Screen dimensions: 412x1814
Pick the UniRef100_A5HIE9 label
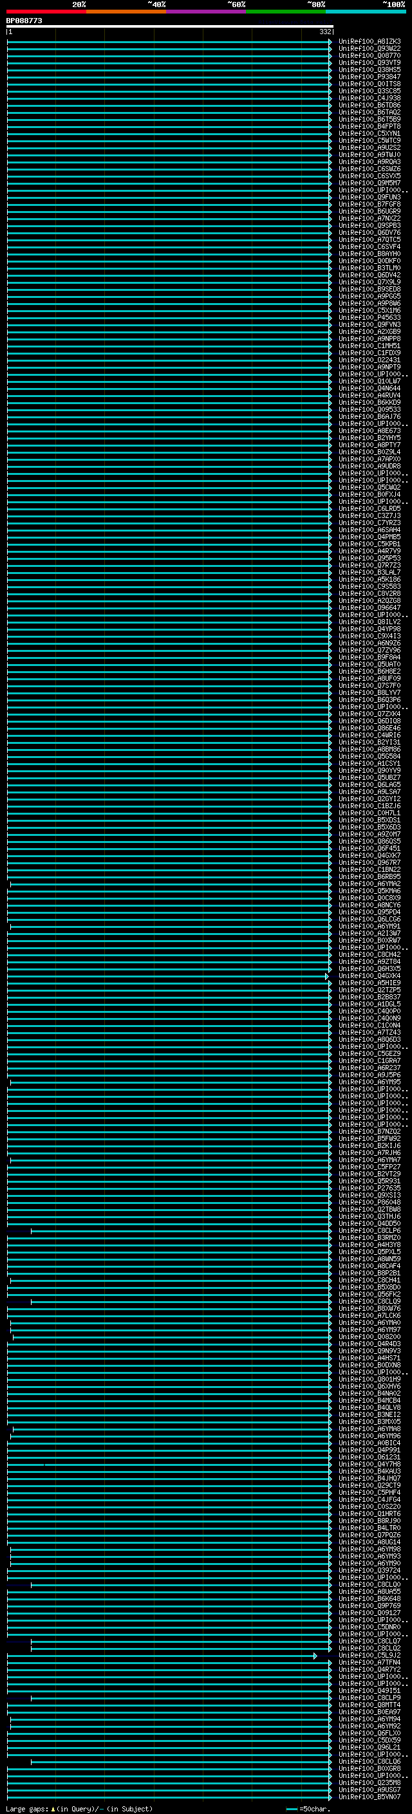[x=370, y=983]
